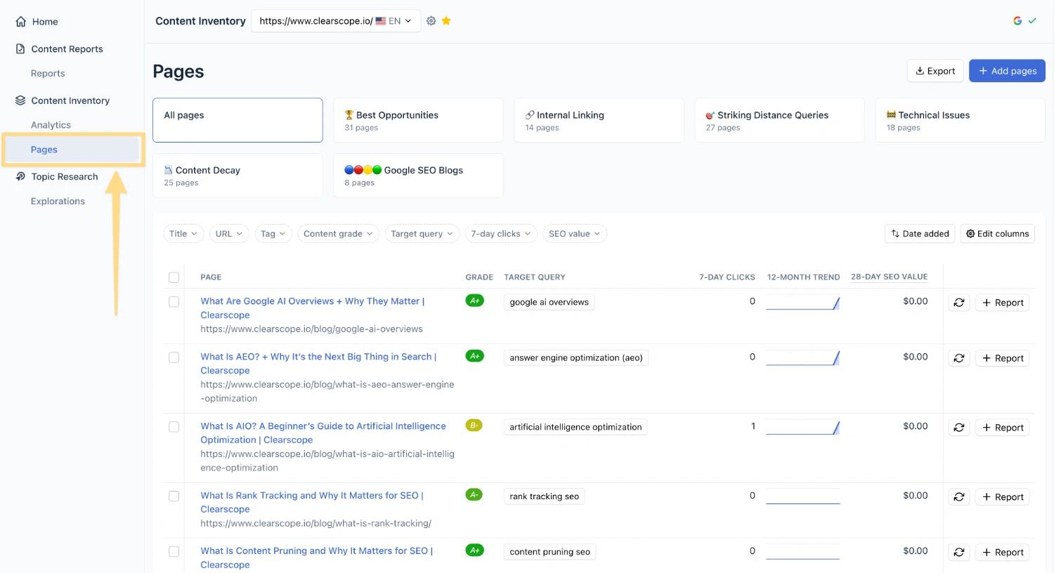
Task: Click target query tag 'content pruning seo'
Action: 549,552
